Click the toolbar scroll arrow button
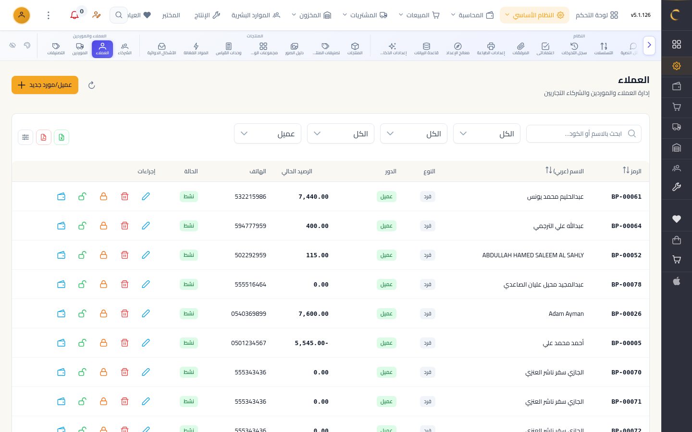This screenshot has width=692, height=432. point(649,45)
